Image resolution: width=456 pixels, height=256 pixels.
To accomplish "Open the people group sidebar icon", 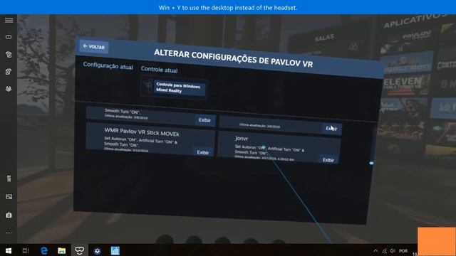I will click(x=9, y=89).
